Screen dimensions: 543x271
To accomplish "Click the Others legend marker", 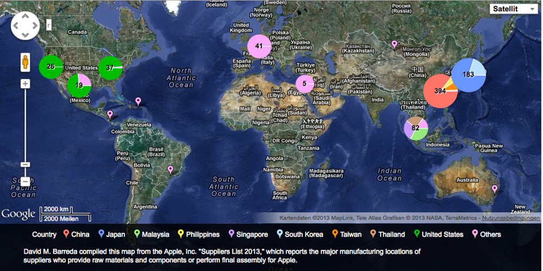I will pyautogui.click(x=475, y=234).
